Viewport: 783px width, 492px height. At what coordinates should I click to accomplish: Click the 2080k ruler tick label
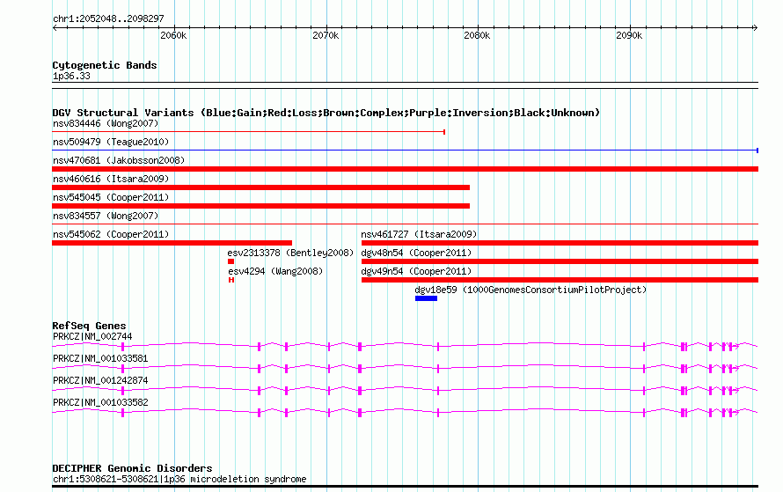[477, 35]
